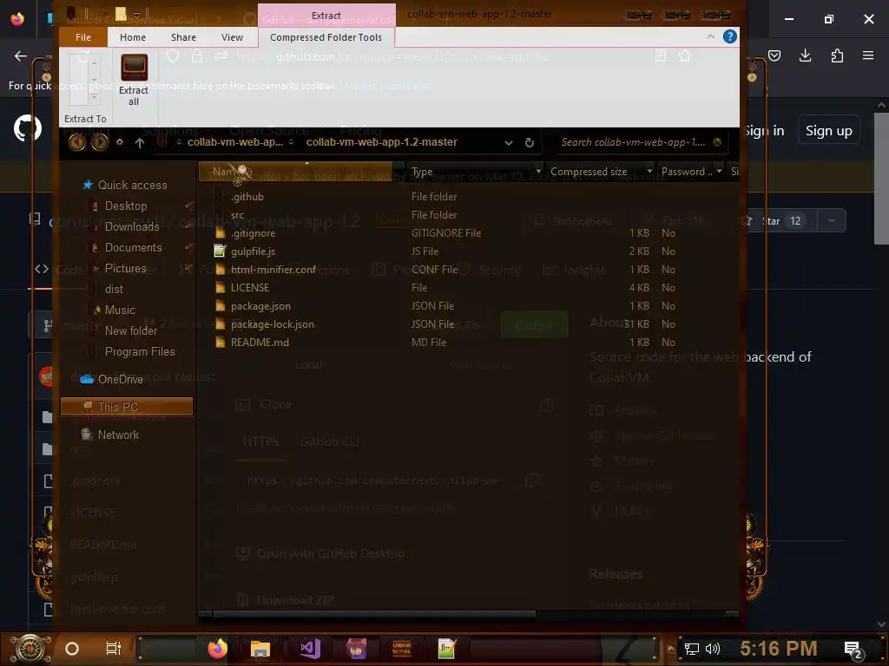Open Compressed size column filter dropdown
Image resolution: width=889 pixels, height=666 pixels.
pyautogui.click(x=649, y=171)
